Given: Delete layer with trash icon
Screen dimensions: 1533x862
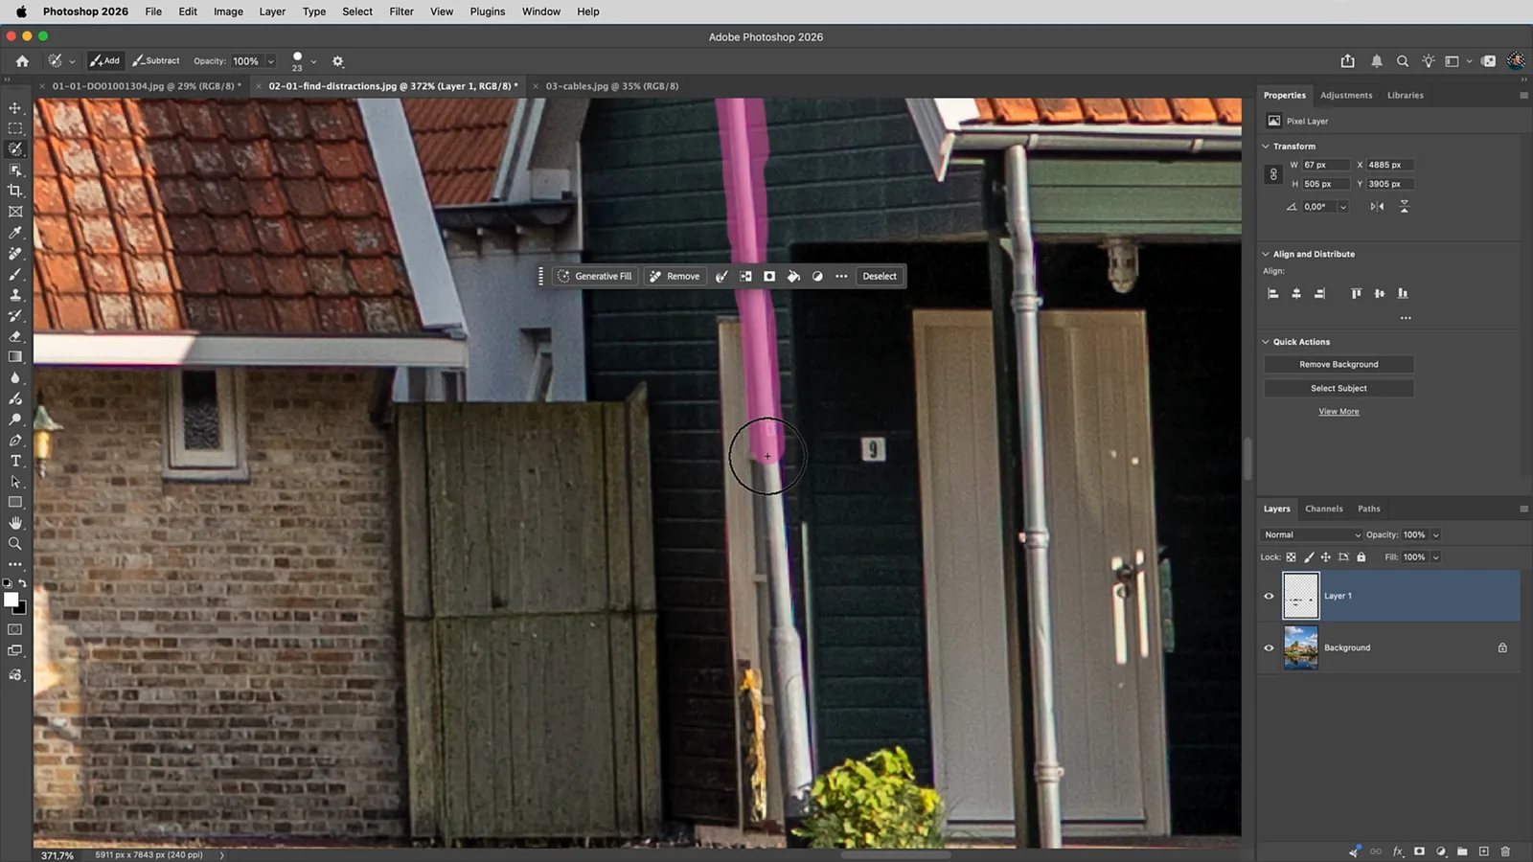Looking at the screenshot, I should pos(1505,851).
